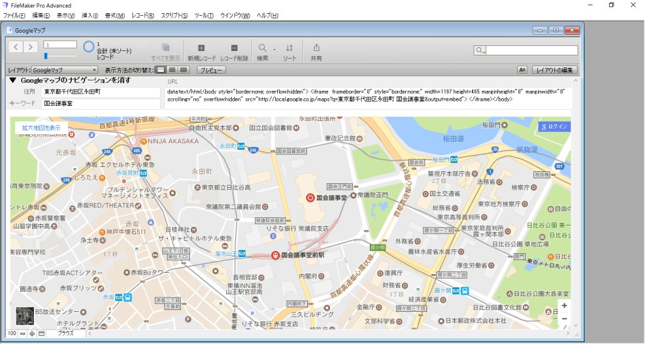Open the ツール menu
645x344 pixels.
(x=203, y=16)
